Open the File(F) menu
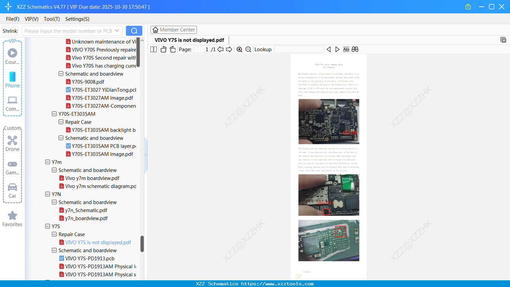The height and width of the screenshot is (287, 510). pos(13,19)
